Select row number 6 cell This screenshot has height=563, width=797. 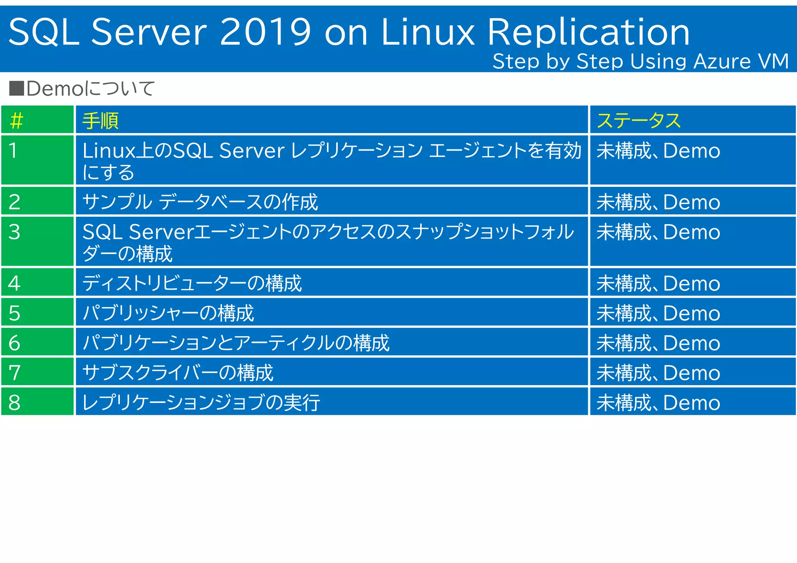[37, 342]
